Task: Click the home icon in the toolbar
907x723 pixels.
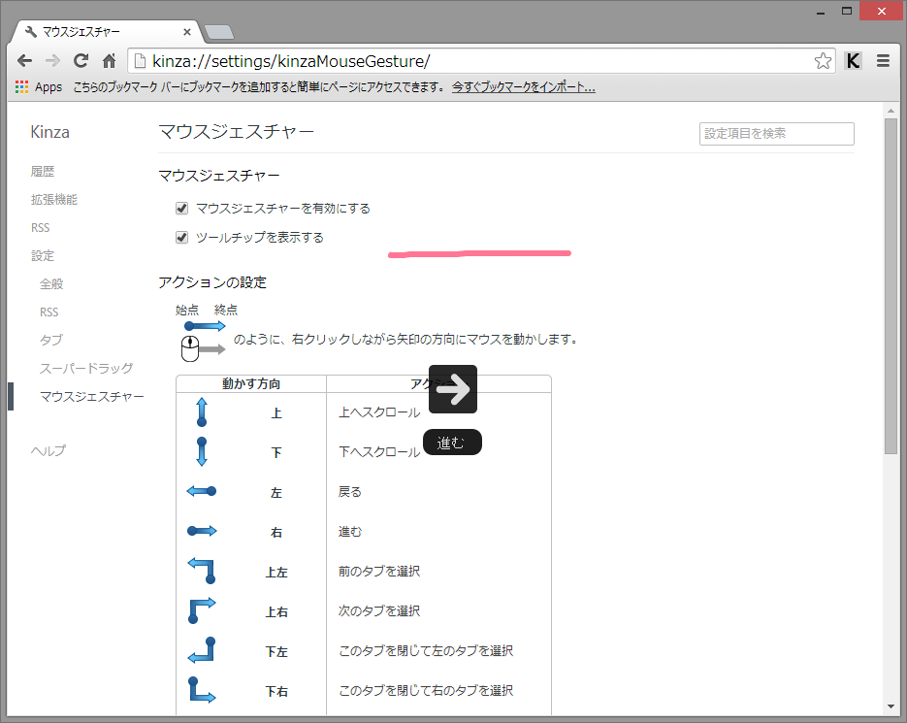Action: pos(110,60)
